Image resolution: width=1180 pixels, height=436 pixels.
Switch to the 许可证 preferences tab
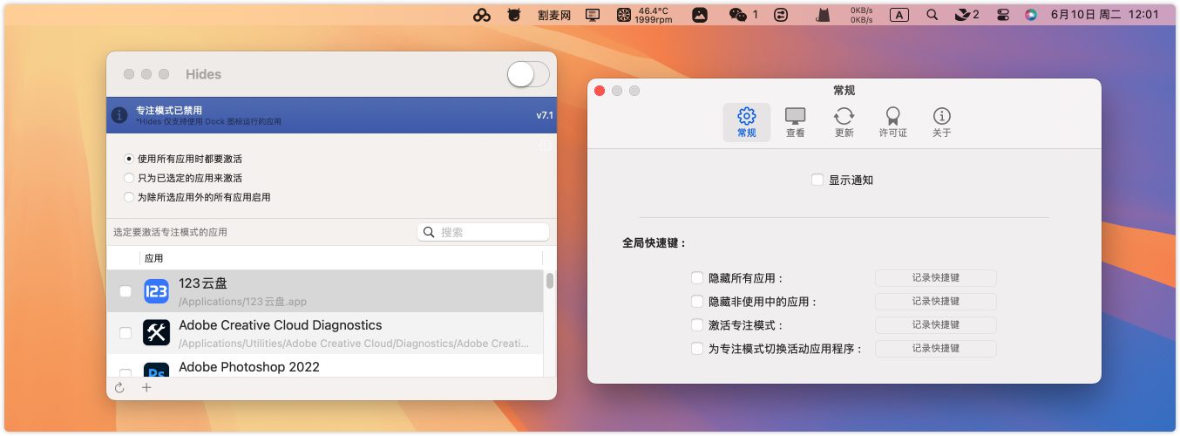coord(892,122)
